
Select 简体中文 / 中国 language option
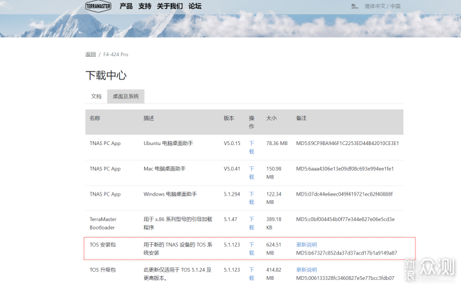coord(382,6)
